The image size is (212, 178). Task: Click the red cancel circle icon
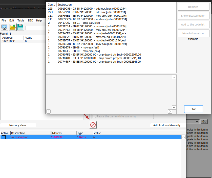pos(93,125)
